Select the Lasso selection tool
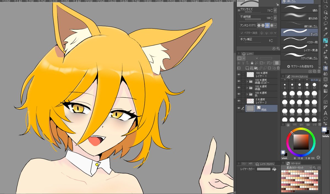Screen dimensions: 330x194 click(x=325, y=24)
